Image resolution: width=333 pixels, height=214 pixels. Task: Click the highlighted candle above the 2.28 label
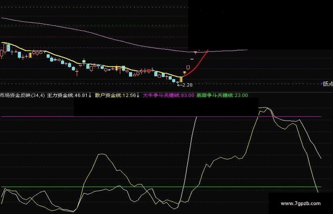(x=181, y=80)
